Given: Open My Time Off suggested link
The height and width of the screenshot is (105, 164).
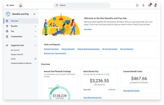Looking at the screenshot, I should click(15, 50).
